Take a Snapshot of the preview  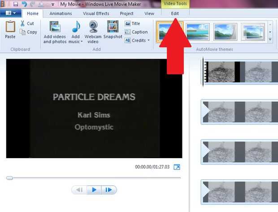click(113, 30)
